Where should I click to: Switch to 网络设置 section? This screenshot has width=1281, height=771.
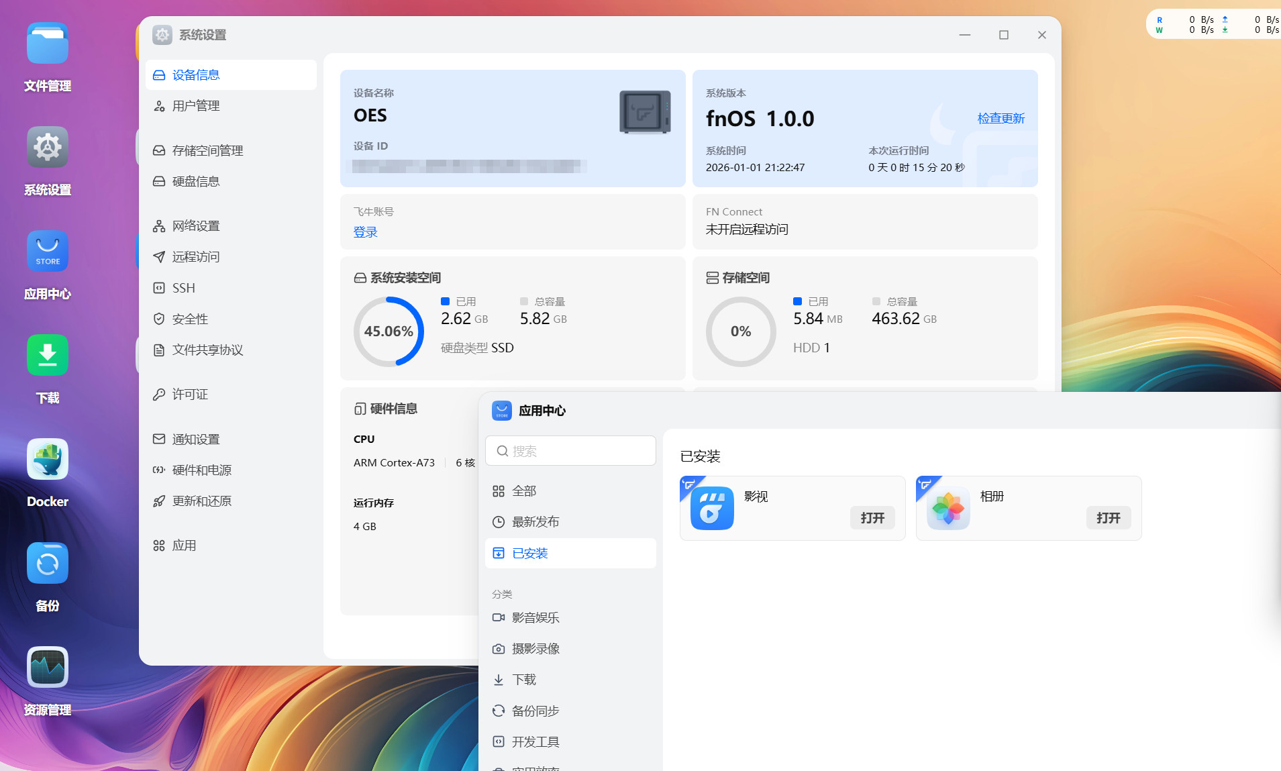196,226
